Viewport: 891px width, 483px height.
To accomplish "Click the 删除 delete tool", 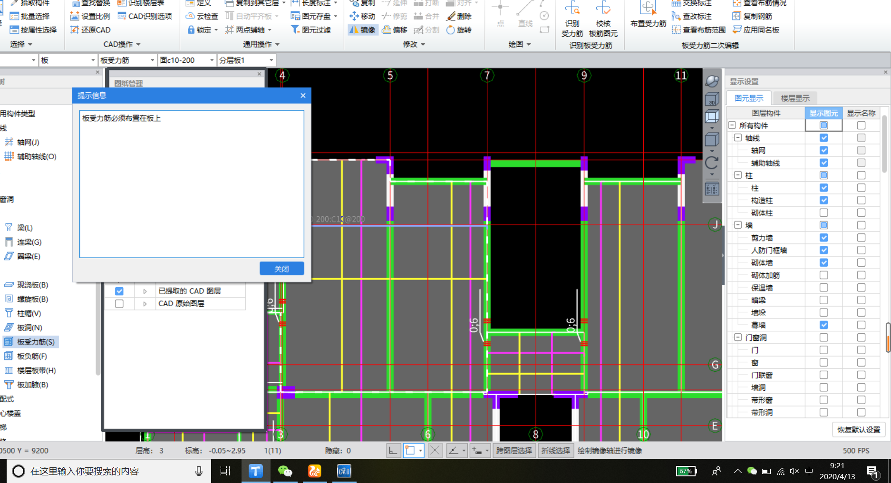I will point(459,16).
